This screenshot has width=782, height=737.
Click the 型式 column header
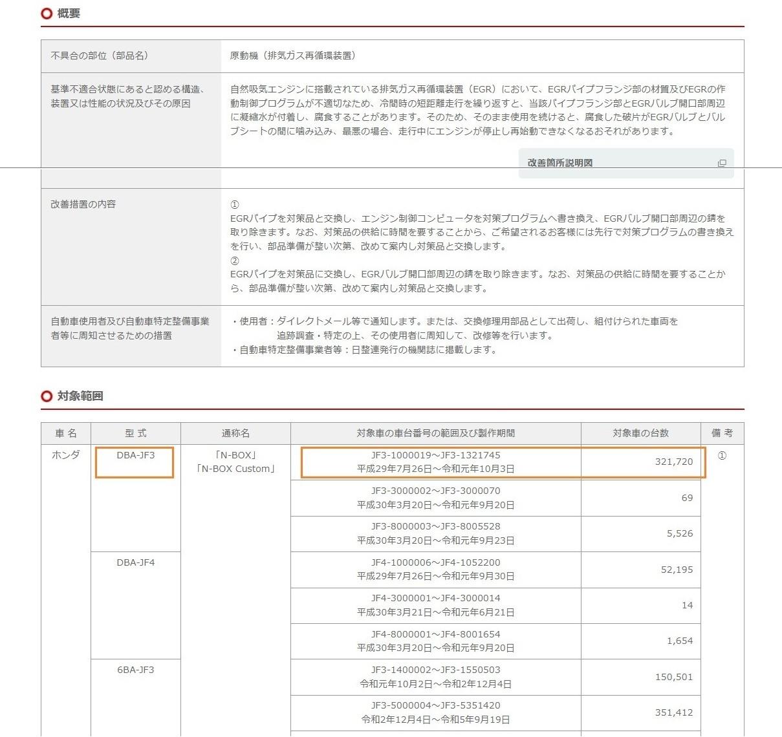pyautogui.click(x=136, y=433)
